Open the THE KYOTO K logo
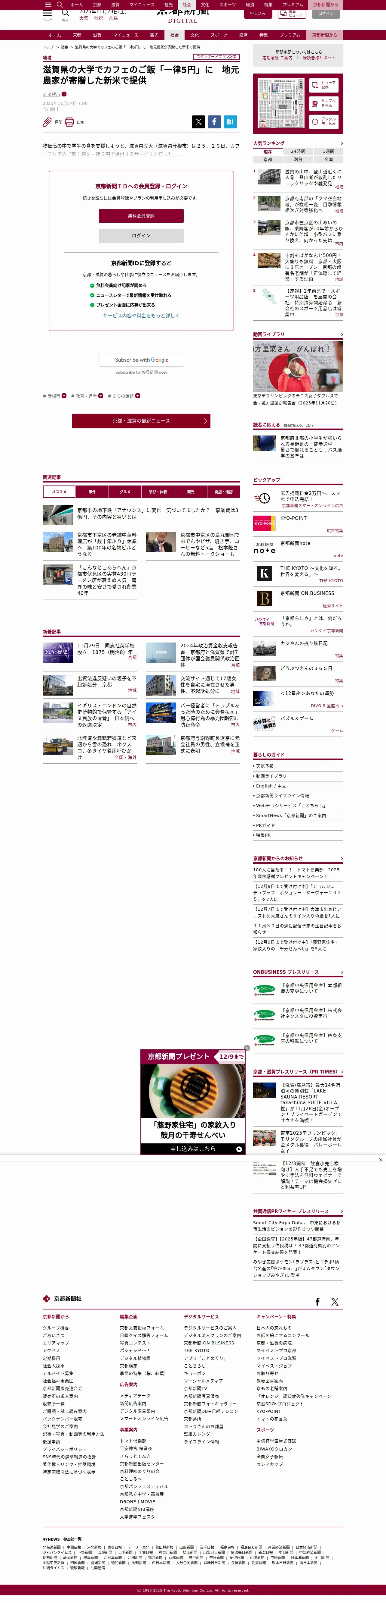The image size is (386, 1603). [264, 573]
